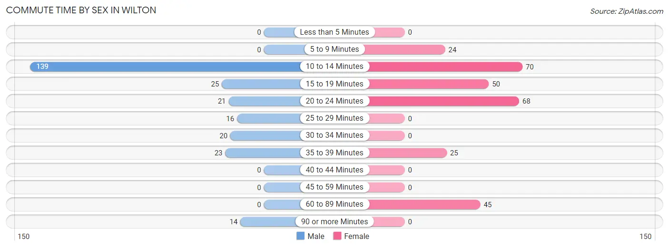Select the male bar valued 25
669x248 pixels.
click(x=261, y=84)
